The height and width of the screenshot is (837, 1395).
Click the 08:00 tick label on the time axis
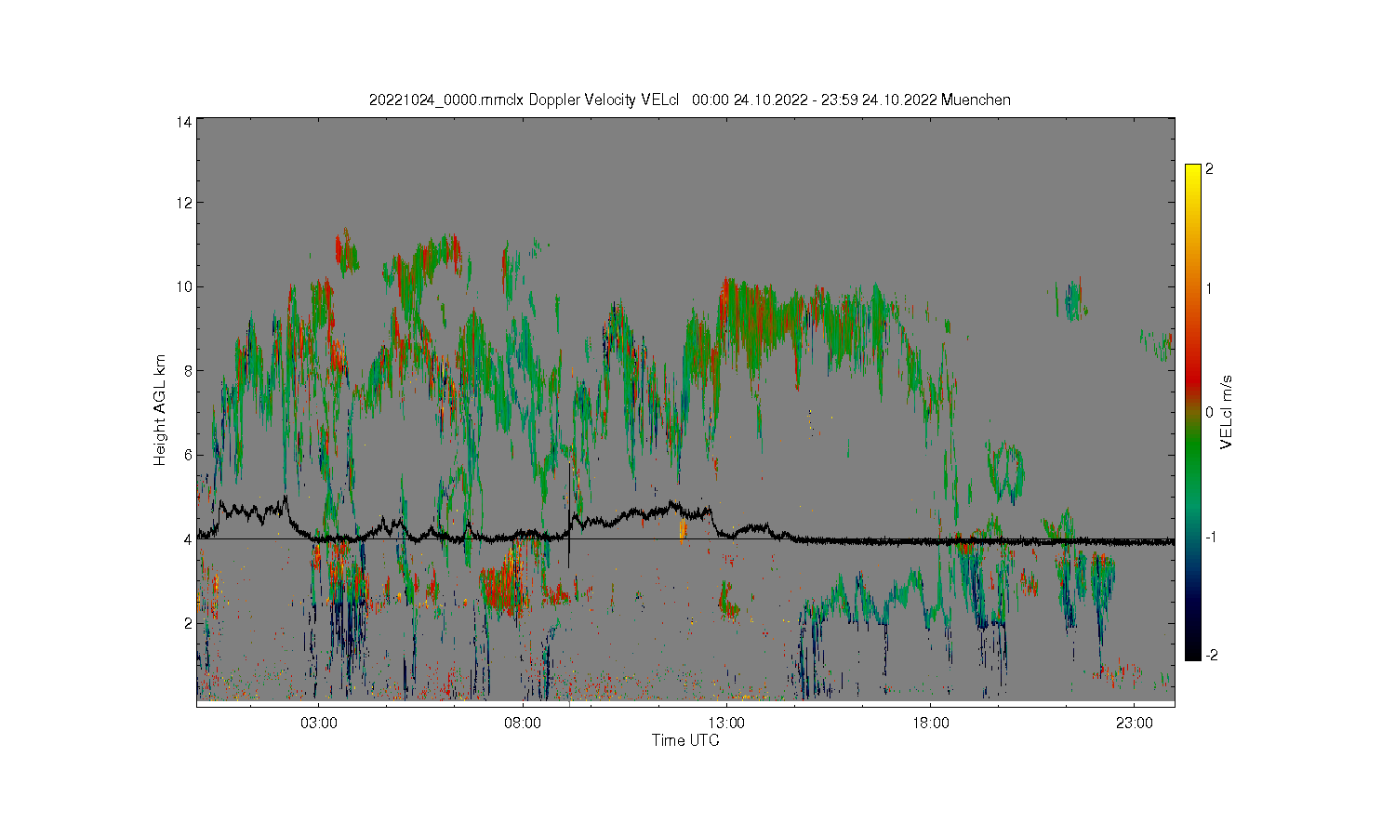tap(523, 723)
